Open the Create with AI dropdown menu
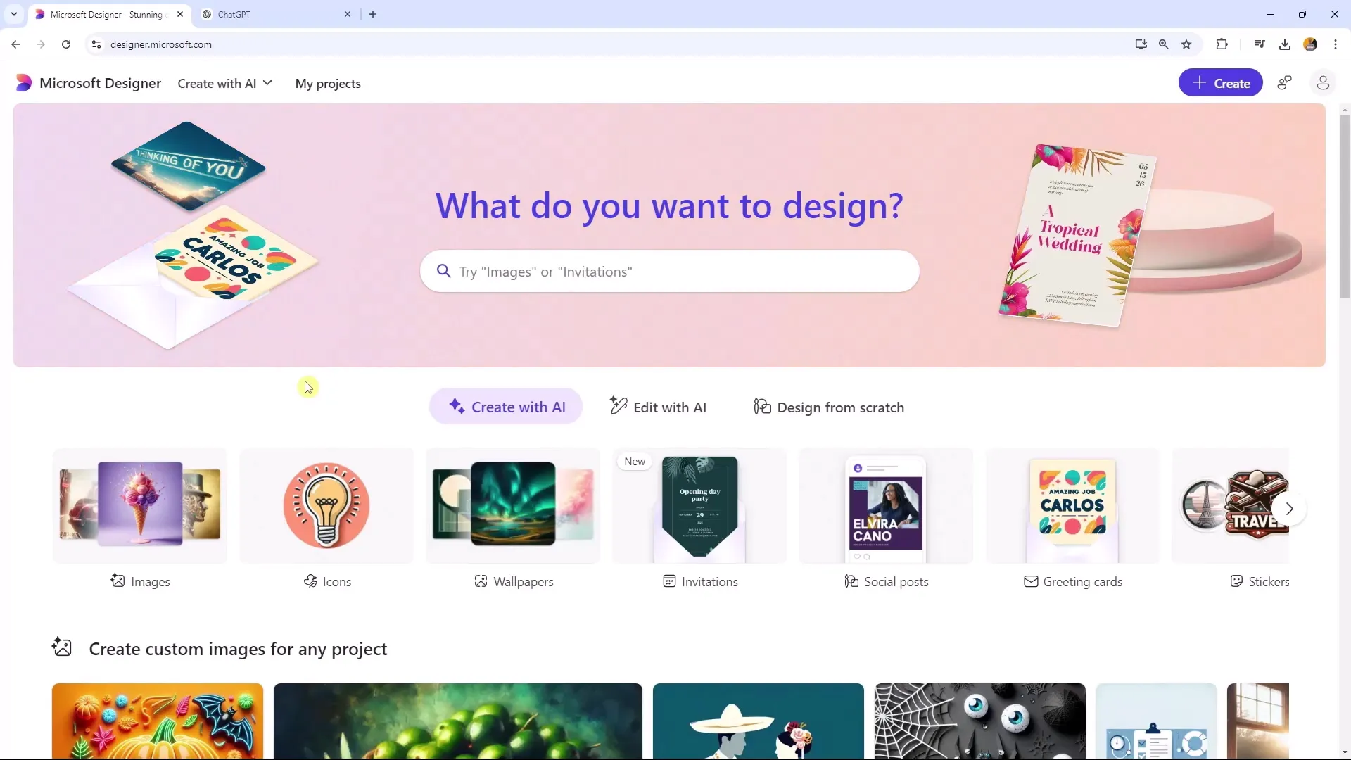Screen dimensions: 1351x760 [x=225, y=82]
